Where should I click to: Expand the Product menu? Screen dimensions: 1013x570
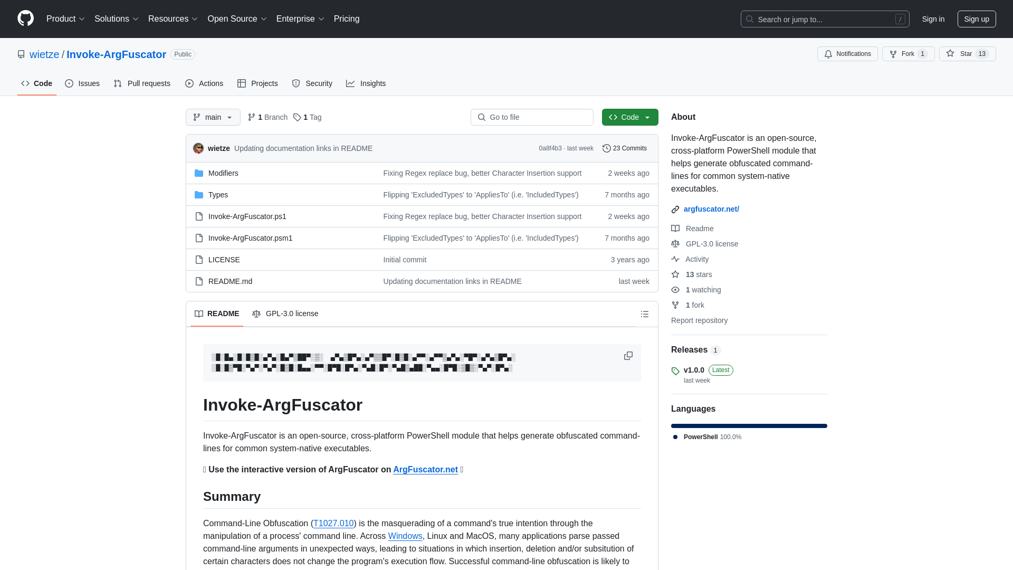[x=65, y=19]
